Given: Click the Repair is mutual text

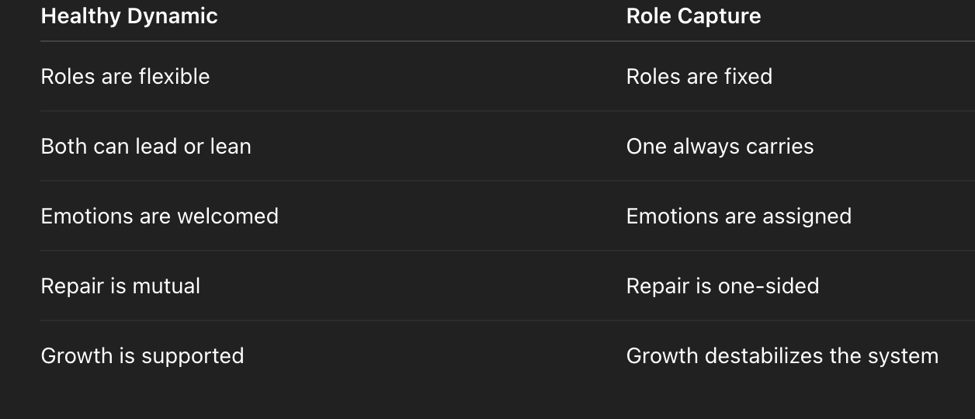Looking at the screenshot, I should click(120, 286).
